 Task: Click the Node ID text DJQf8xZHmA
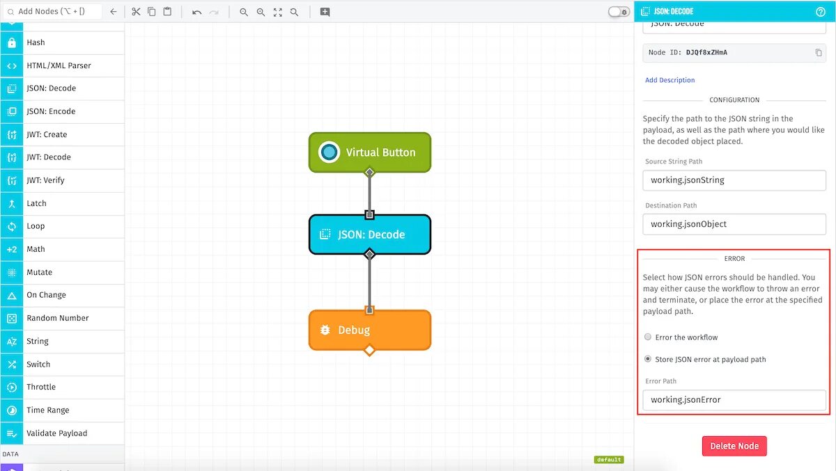[706, 52]
